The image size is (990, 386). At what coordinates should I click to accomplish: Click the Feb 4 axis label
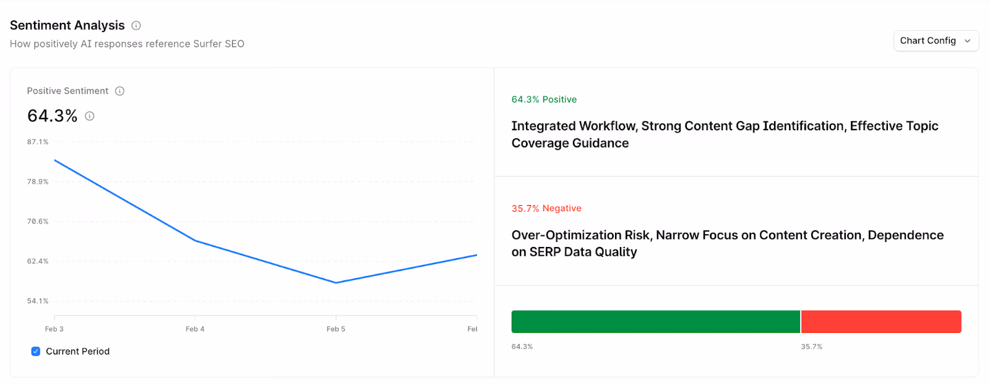pos(195,329)
